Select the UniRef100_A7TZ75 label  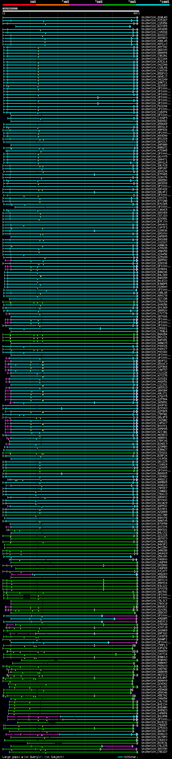pos(154,375)
